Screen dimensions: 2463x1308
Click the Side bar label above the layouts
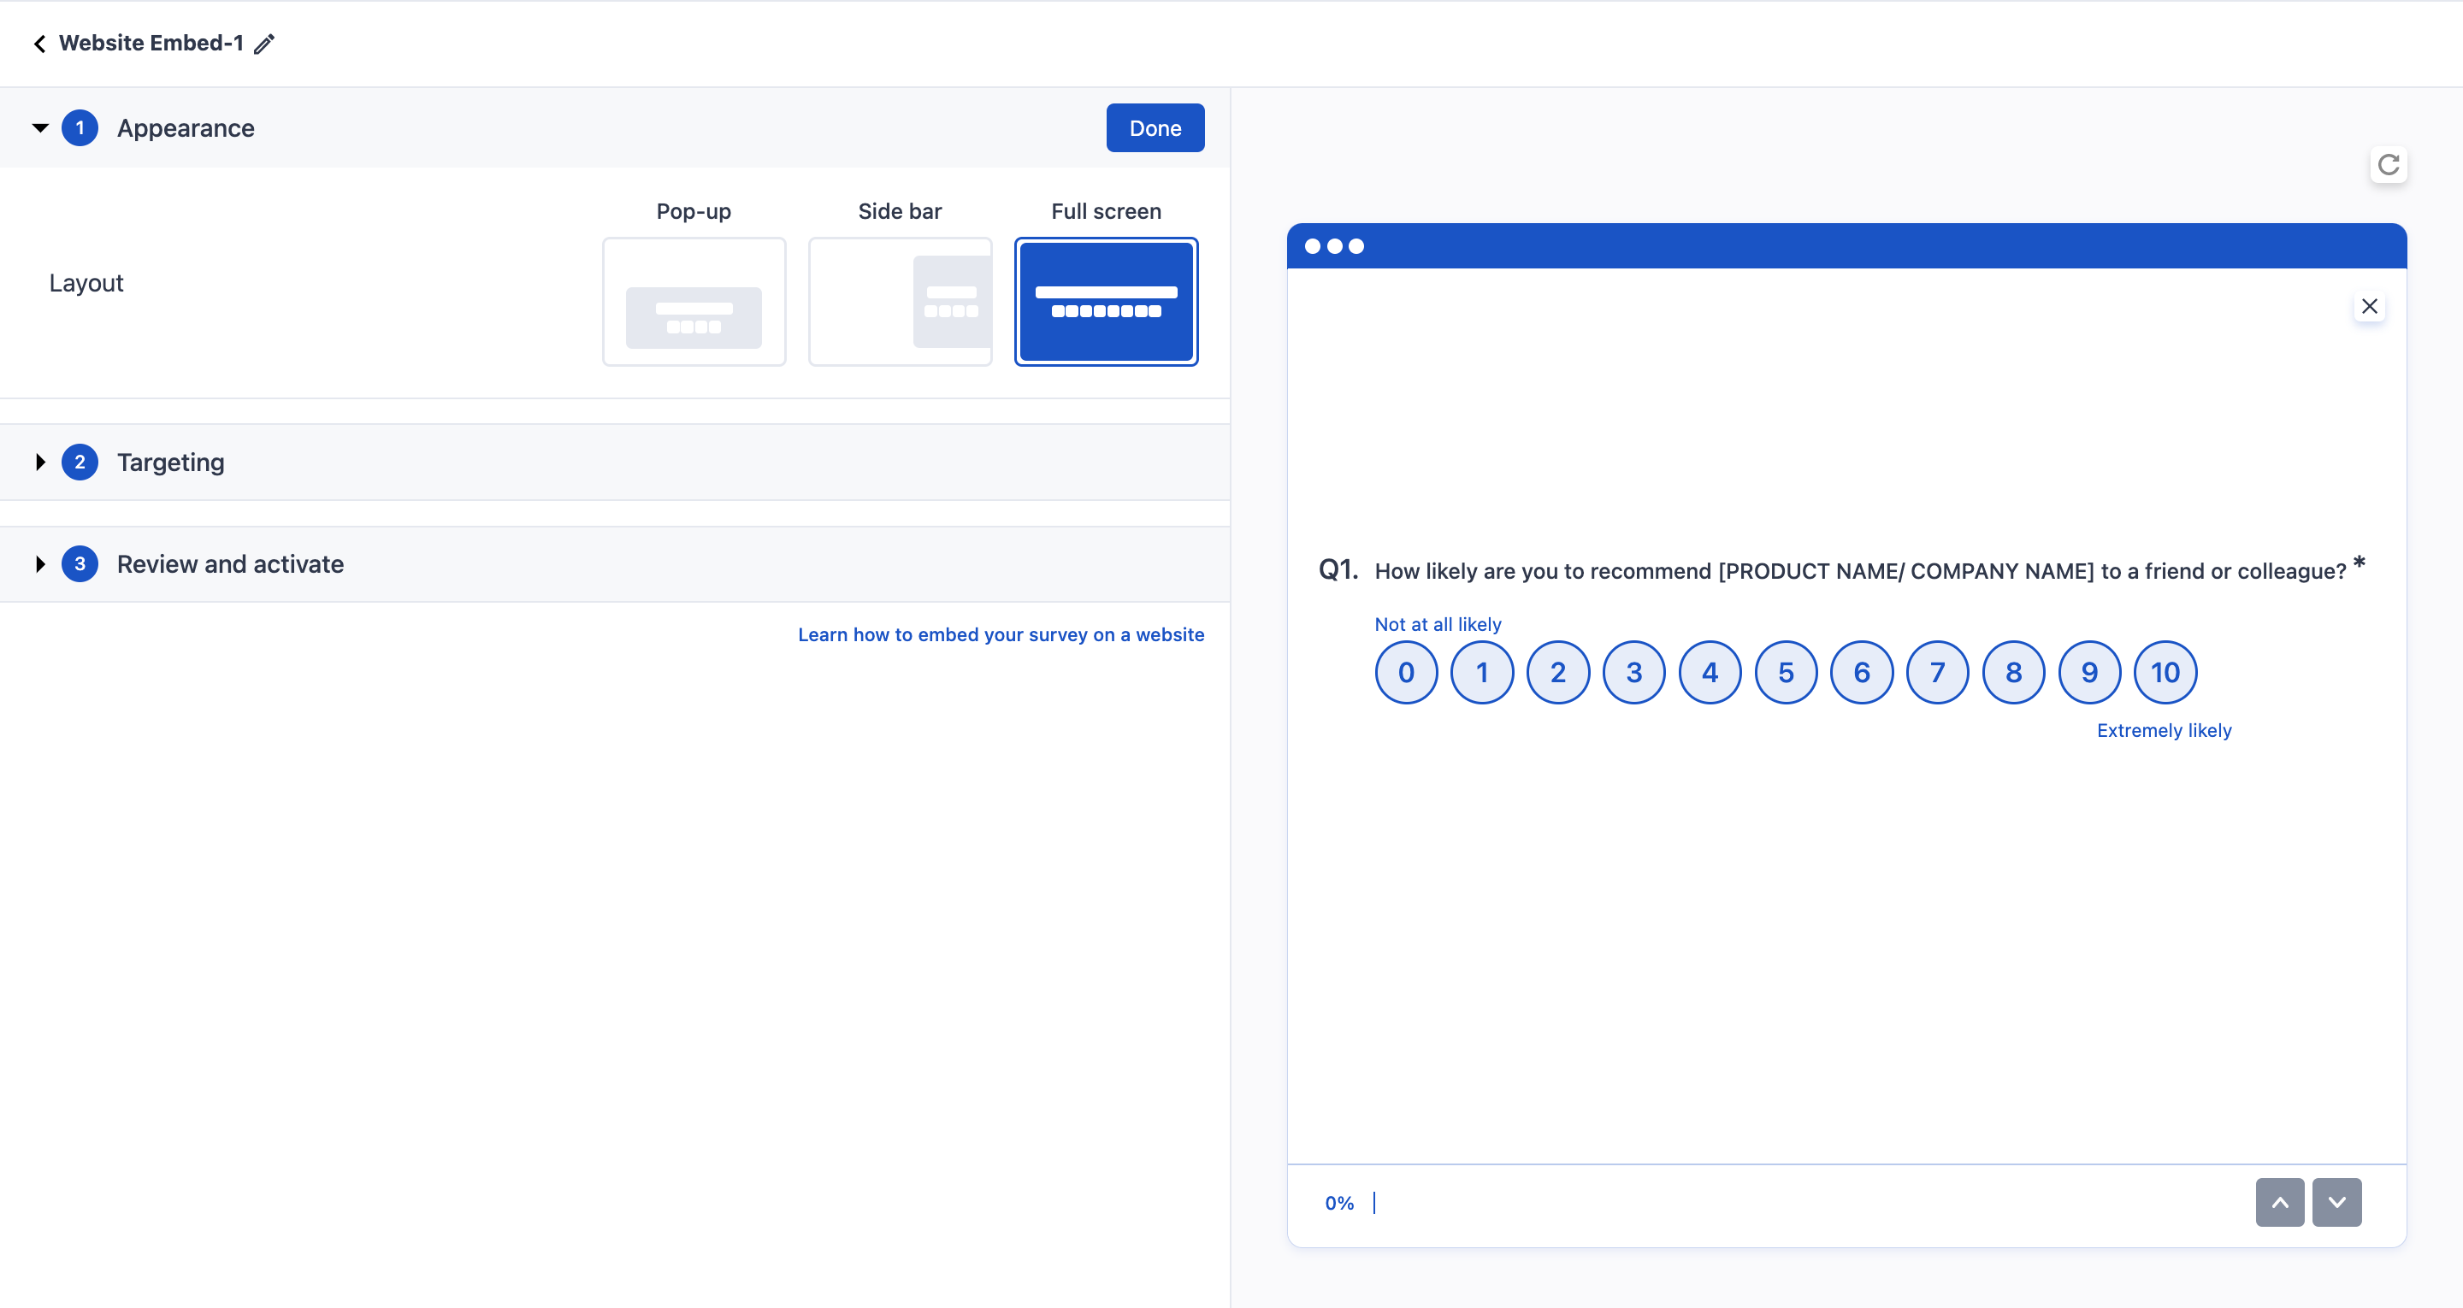(900, 211)
